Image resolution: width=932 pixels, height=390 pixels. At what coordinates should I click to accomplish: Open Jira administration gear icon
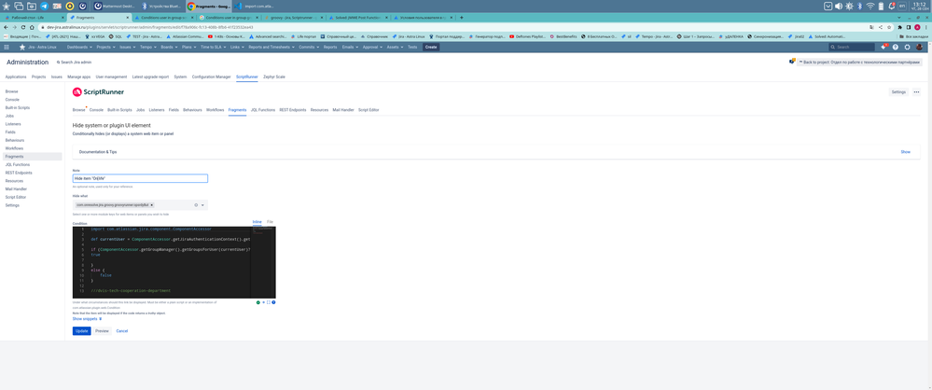coord(907,47)
